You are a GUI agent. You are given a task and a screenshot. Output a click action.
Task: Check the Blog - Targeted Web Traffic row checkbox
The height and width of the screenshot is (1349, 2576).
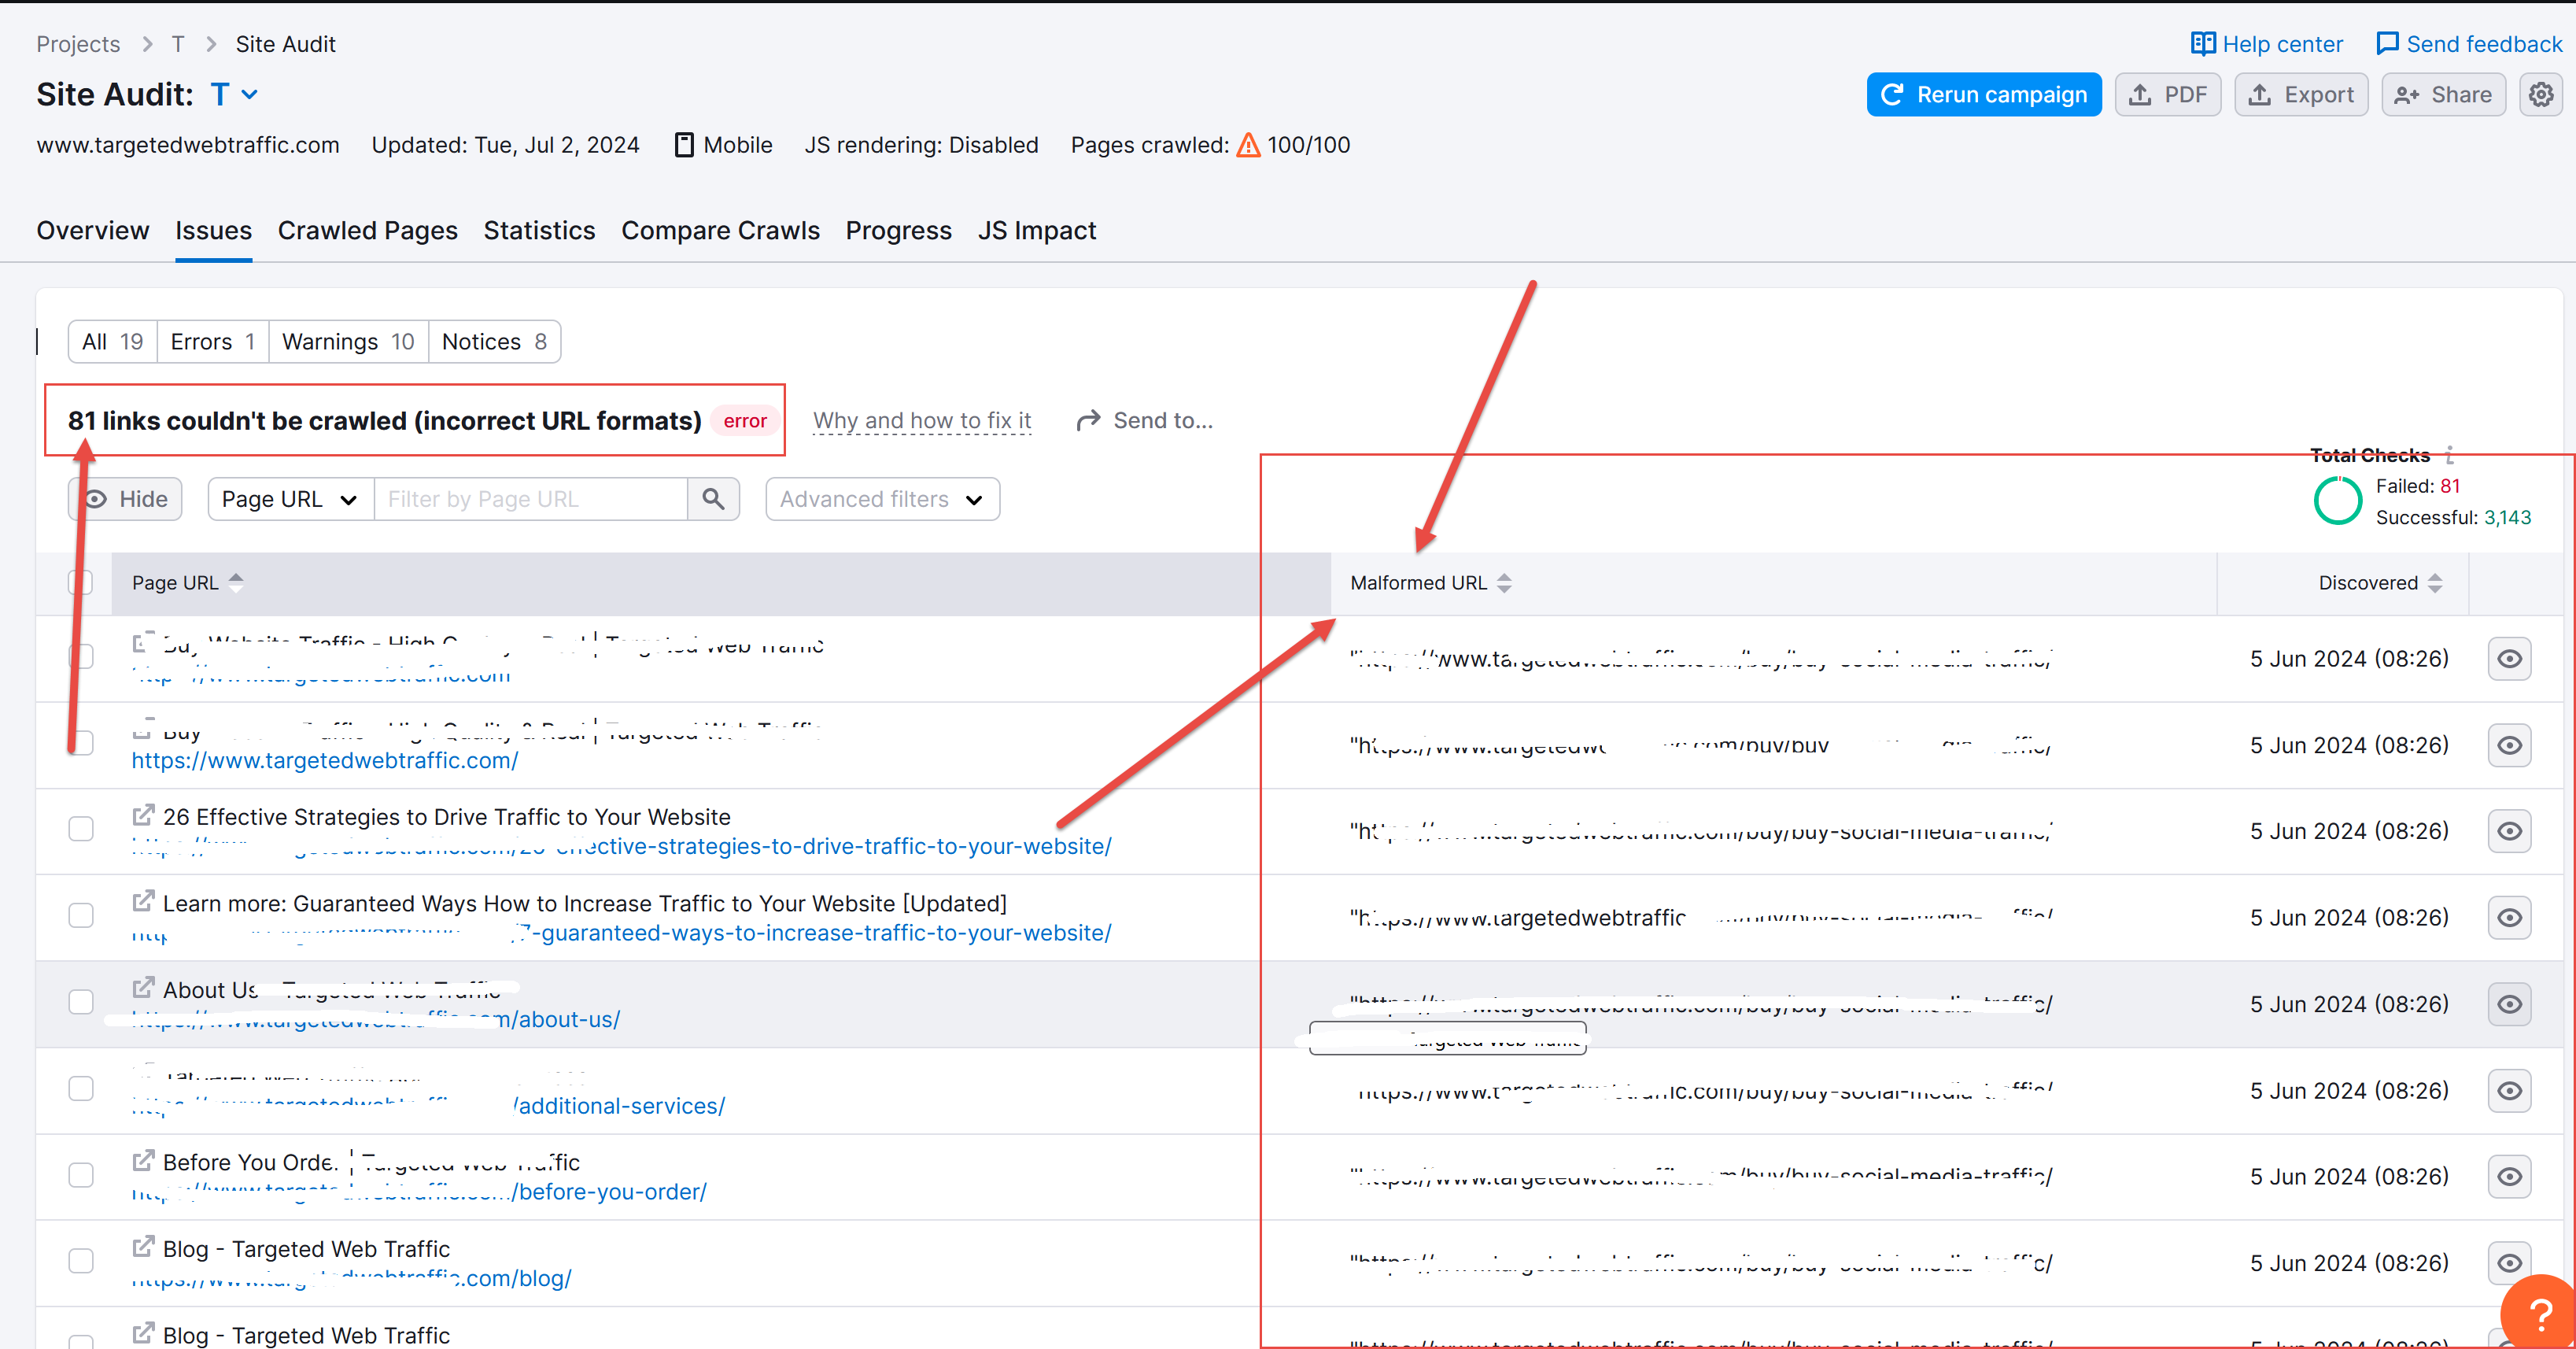click(x=81, y=1261)
